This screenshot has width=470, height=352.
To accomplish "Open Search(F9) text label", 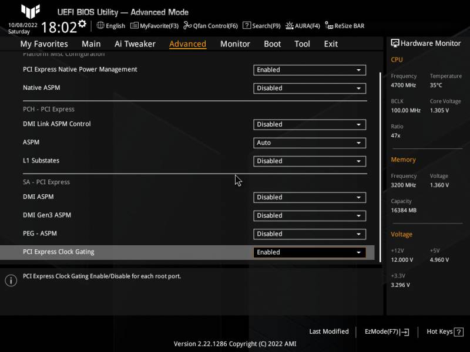I will tap(266, 26).
